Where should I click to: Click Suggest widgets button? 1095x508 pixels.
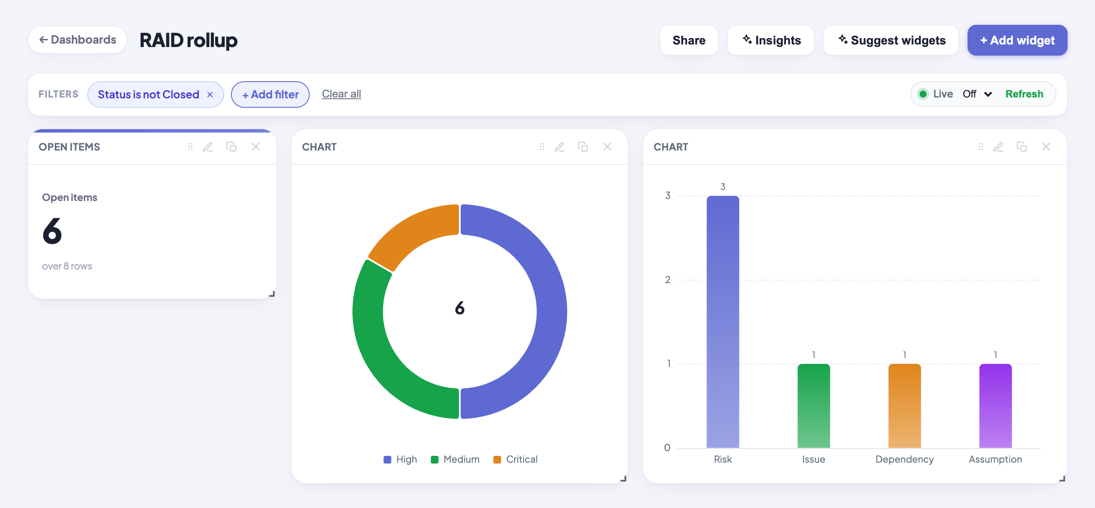891,40
